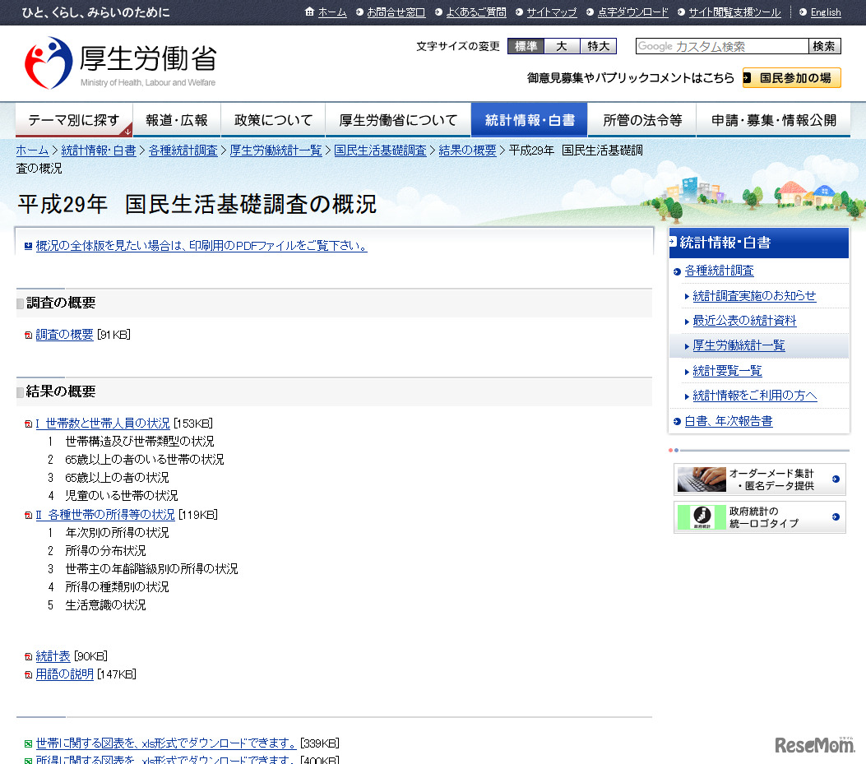The image size is (866, 764).
Task: Enable the 特大 font size
Action: (598, 46)
